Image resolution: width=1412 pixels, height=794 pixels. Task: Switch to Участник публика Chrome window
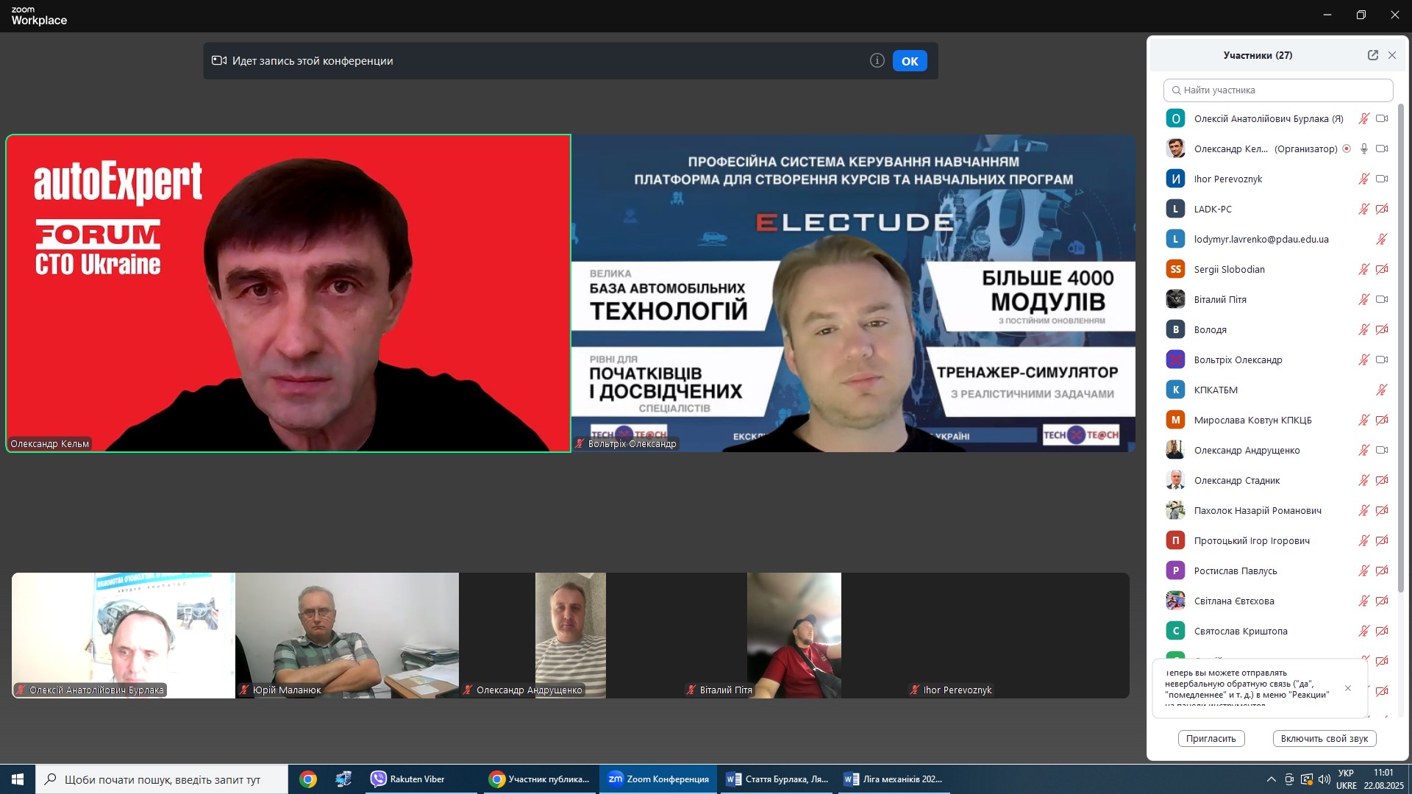pos(540,779)
